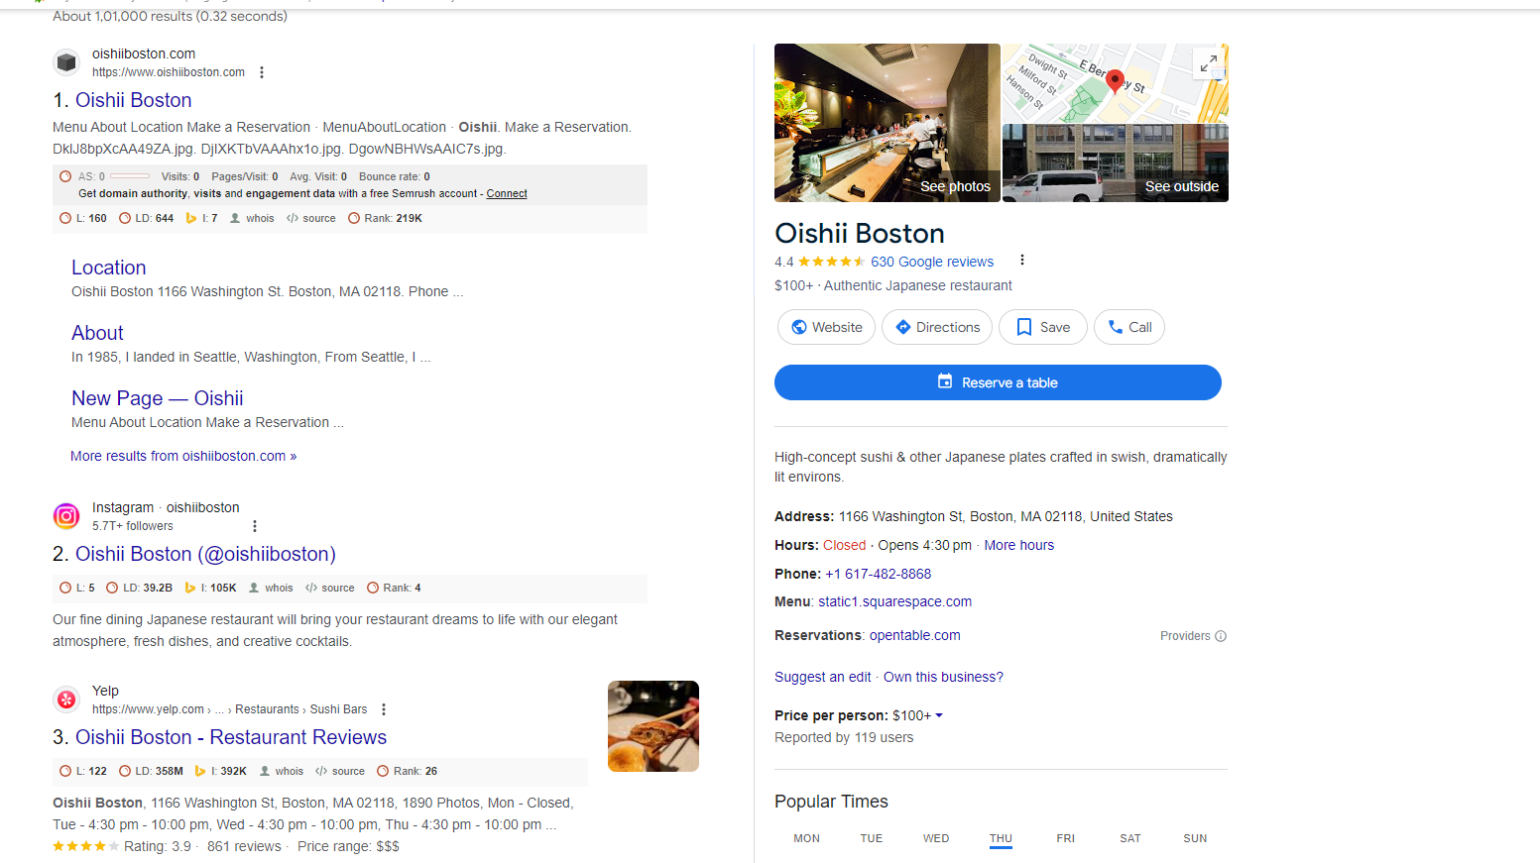The image size is (1540, 863).
Task: Open the 630 Google reviews link
Action: click(932, 262)
